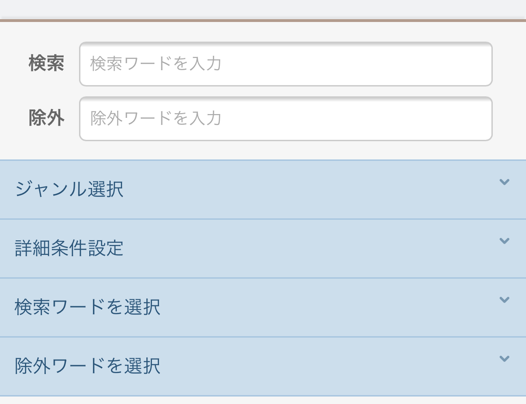The height and width of the screenshot is (404, 526).
Task: Select the 検索ワードを選択 heading text
Action: click(x=87, y=308)
